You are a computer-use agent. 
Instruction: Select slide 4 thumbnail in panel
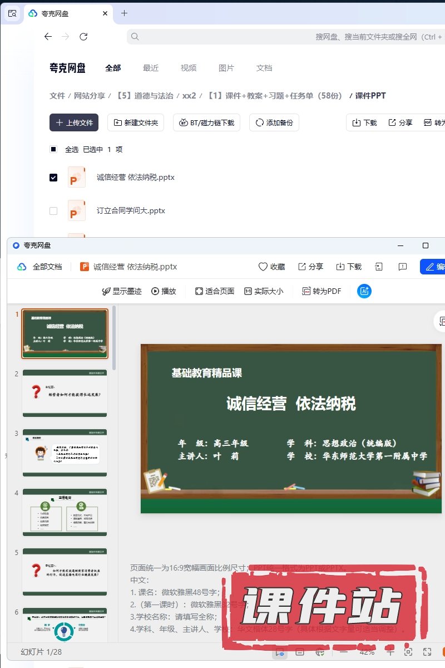pos(65,512)
